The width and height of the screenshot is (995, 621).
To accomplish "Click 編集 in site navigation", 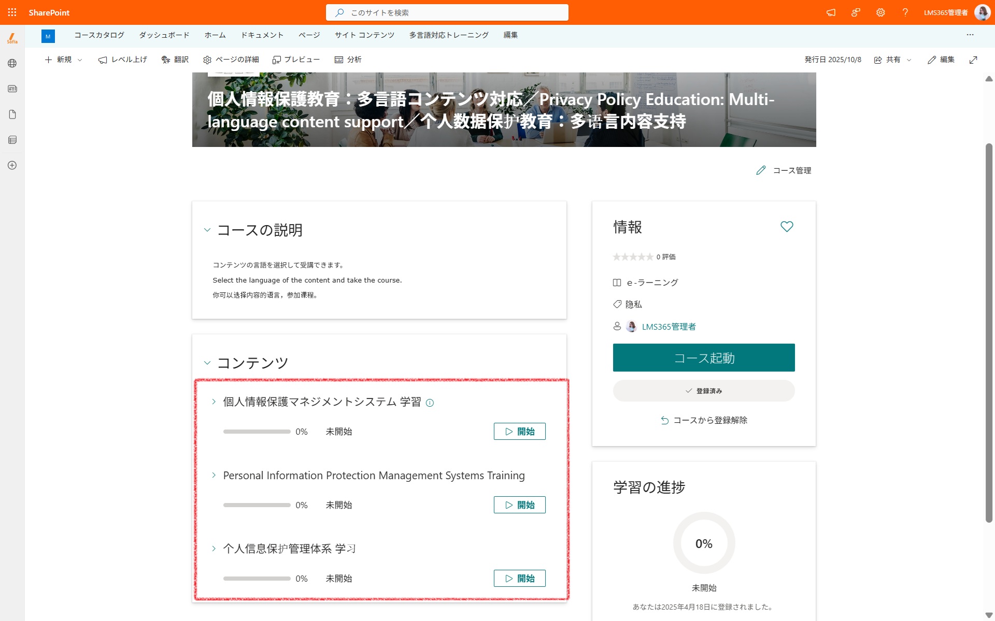I will [510, 35].
